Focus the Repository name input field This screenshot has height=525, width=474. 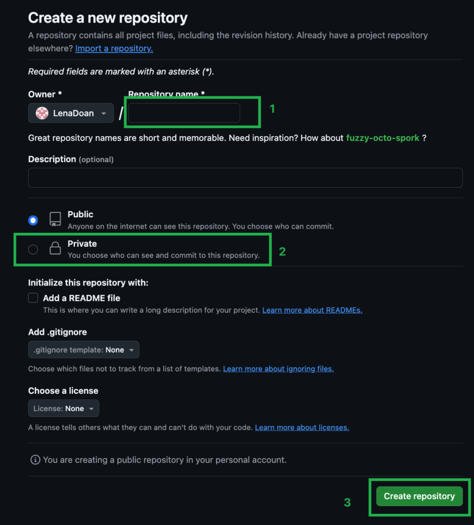click(184, 113)
